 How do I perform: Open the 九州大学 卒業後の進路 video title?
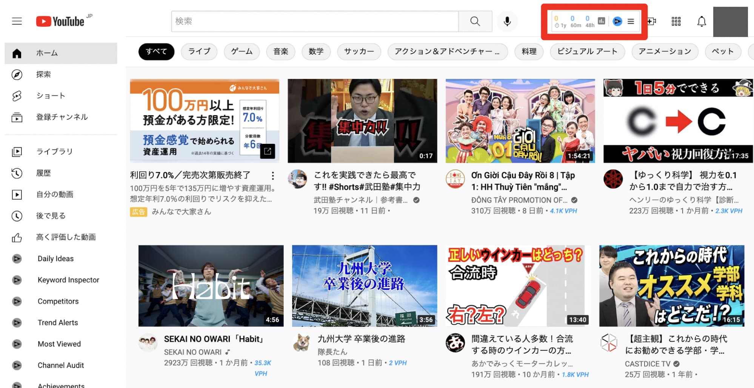pos(361,339)
